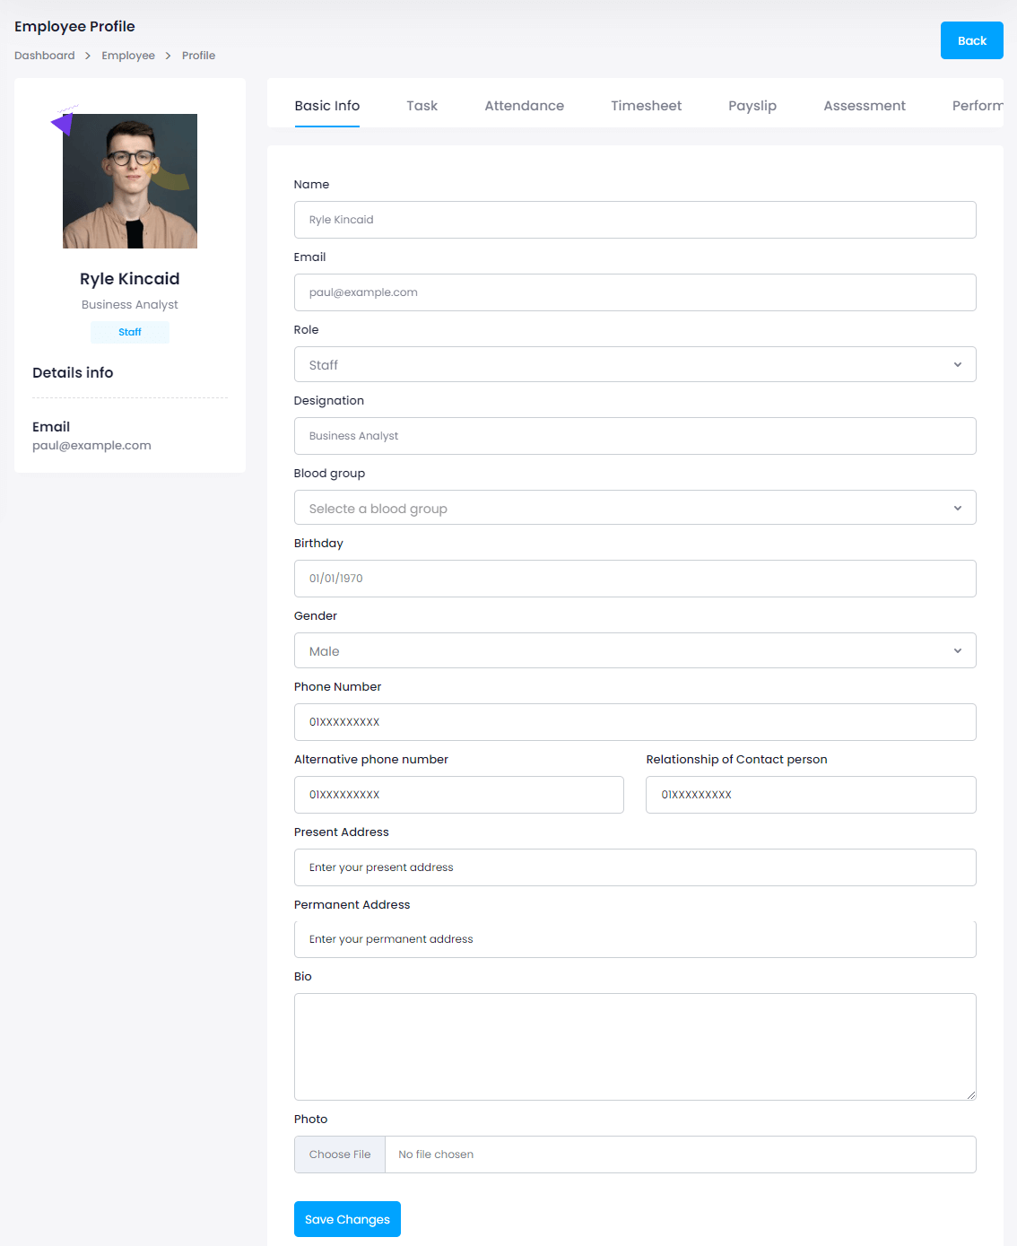Click Ryle Kincaid's profile photo
The image size is (1017, 1246).
tap(130, 181)
